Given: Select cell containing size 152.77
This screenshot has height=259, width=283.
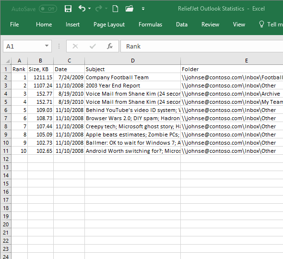Looking at the screenshot, I should tap(40, 94).
